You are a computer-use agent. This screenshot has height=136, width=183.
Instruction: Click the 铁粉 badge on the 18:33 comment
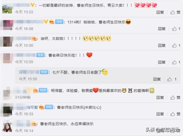tap(49, 107)
